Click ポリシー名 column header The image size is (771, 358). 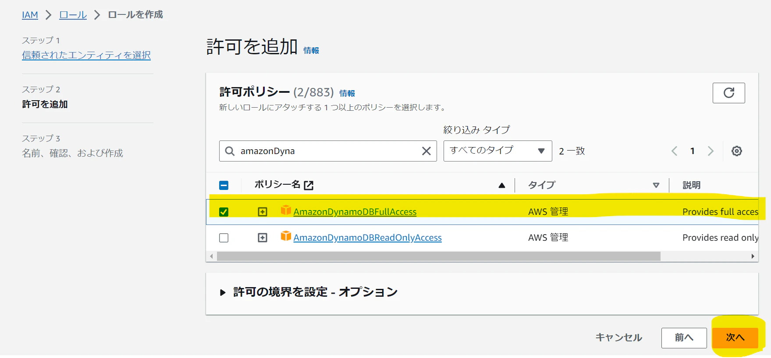[x=277, y=185]
